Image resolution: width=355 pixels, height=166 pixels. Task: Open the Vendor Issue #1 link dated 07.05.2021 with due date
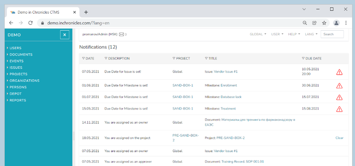(226, 72)
